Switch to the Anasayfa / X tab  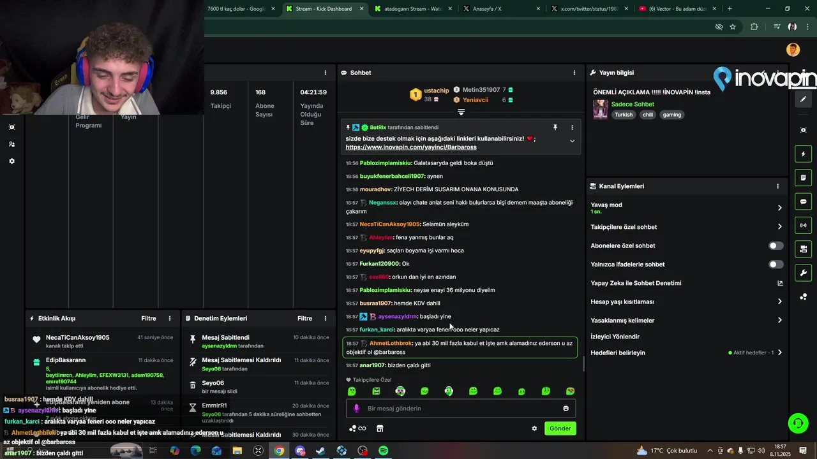pos(502,9)
